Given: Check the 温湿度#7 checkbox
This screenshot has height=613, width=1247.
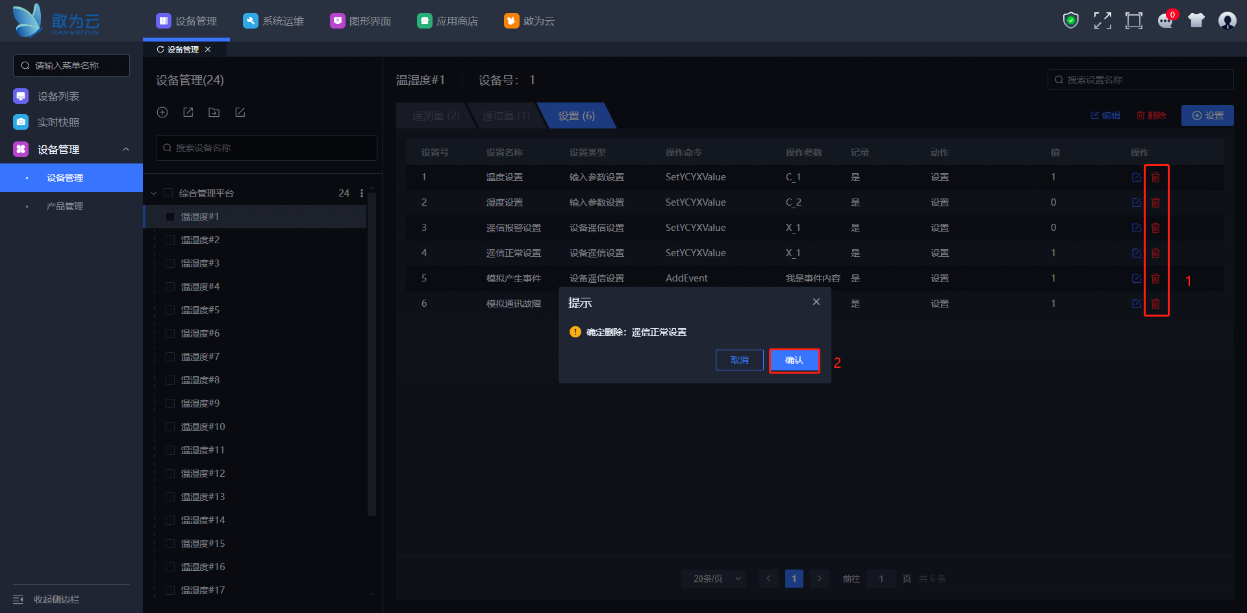Looking at the screenshot, I should pyautogui.click(x=170, y=357).
